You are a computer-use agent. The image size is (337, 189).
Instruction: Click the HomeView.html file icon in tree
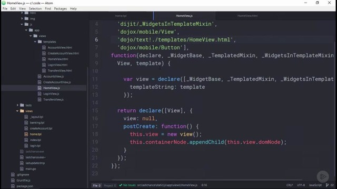pos(44,59)
